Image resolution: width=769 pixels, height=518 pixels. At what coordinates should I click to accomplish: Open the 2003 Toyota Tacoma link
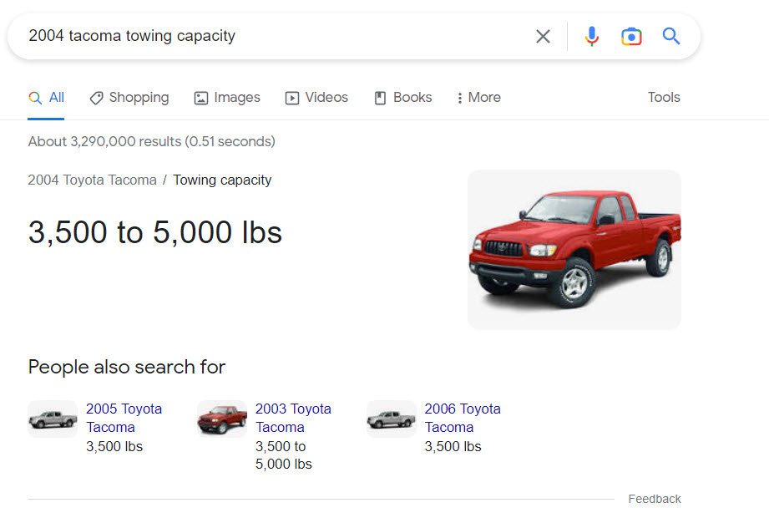(293, 418)
